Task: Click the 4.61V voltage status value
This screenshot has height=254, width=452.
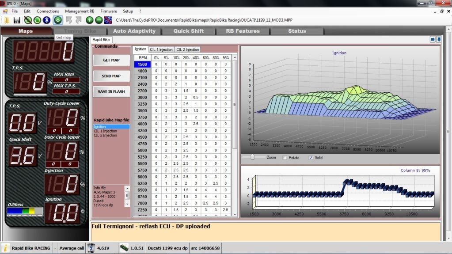Action: coord(103,248)
